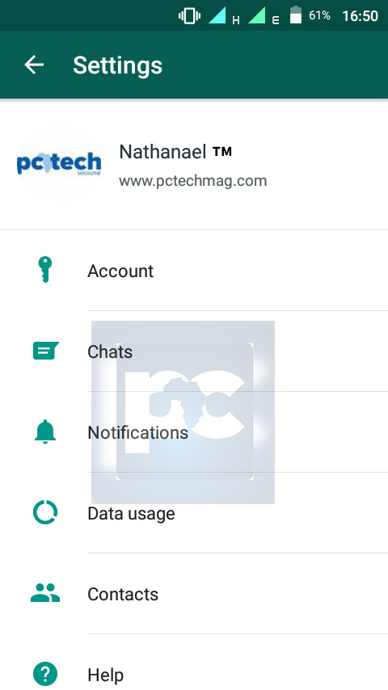Viewport: 388px width, 690px height.
Task: Open Account settings
Action: (194, 271)
